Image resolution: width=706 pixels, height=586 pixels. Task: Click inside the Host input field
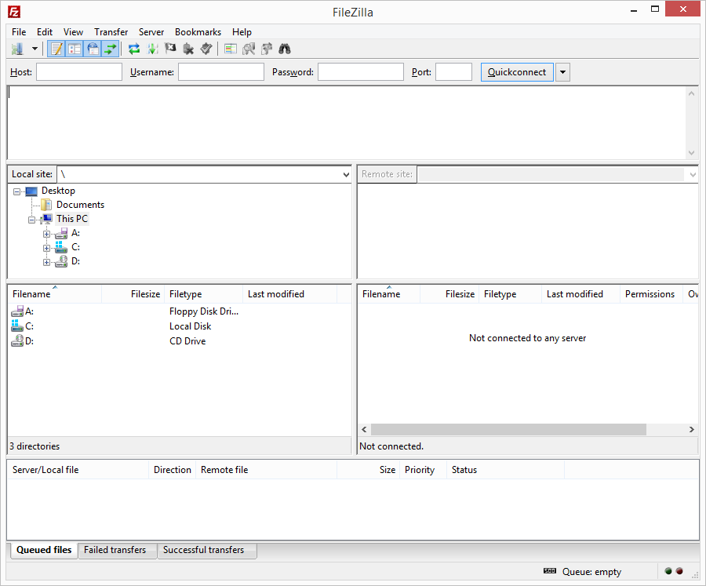tap(78, 71)
